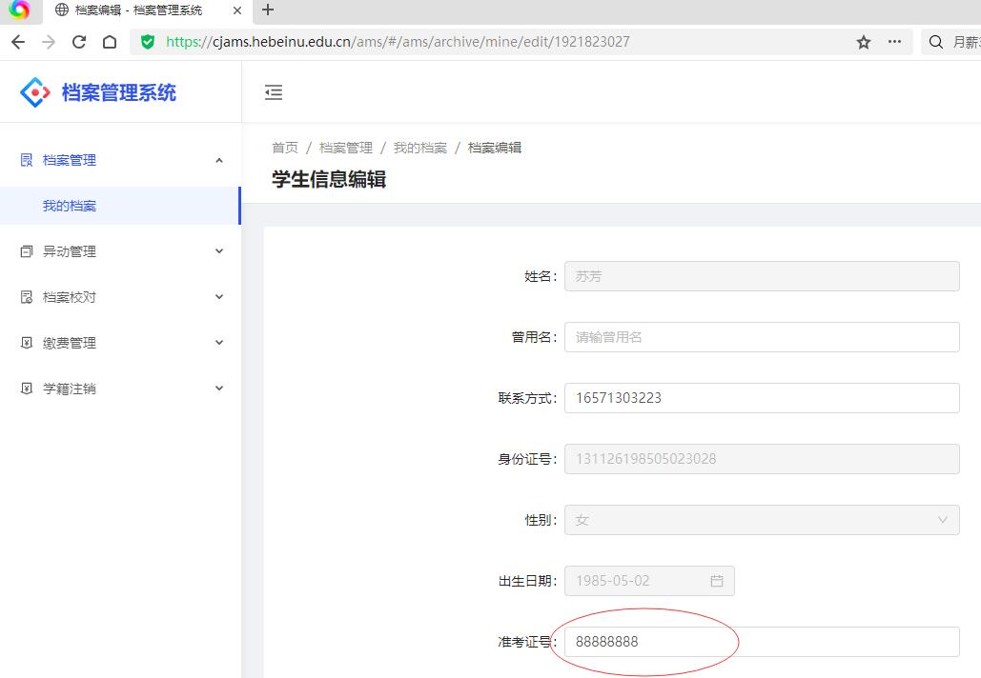
Task: Open the three-dot address bar menu
Action: pyautogui.click(x=894, y=42)
